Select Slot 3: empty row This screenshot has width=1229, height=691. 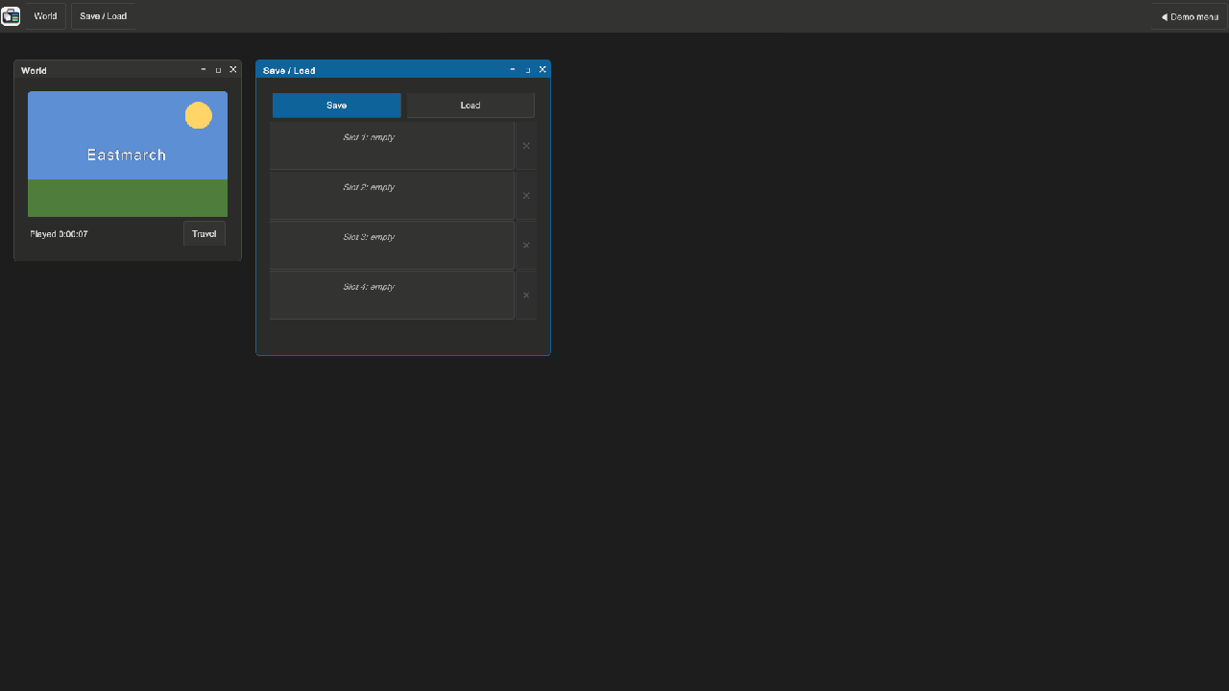click(x=392, y=246)
